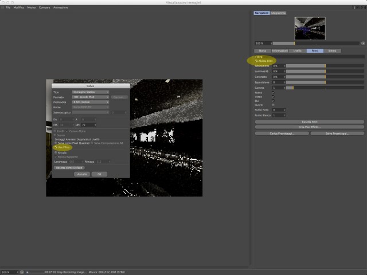Click the navigator preview thumbnail

310,29
